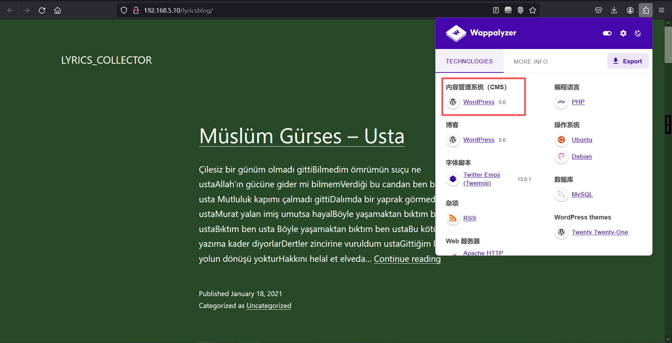Image resolution: width=672 pixels, height=343 pixels.
Task: Click the 编程语言 category heading
Action: pos(567,87)
